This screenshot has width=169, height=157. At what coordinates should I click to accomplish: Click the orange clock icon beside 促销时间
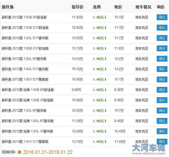[19, 152]
